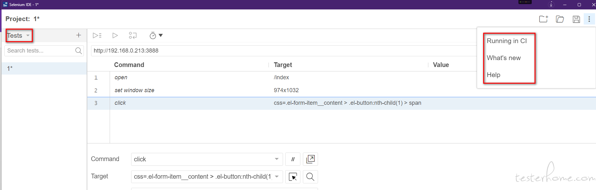Save the project with floppy icon
The width and height of the screenshot is (596, 190).
coord(576,19)
